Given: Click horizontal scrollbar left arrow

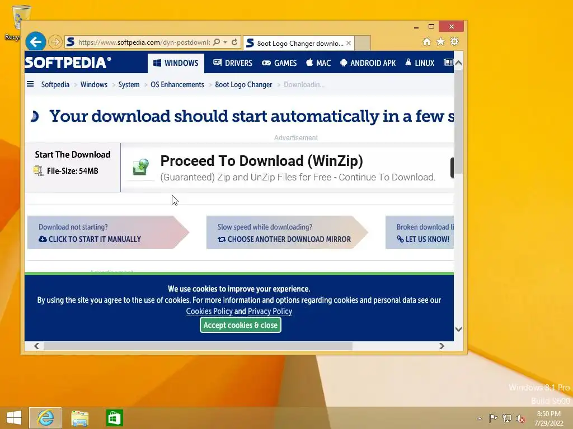Looking at the screenshot, I should click(x=36, y=346).
